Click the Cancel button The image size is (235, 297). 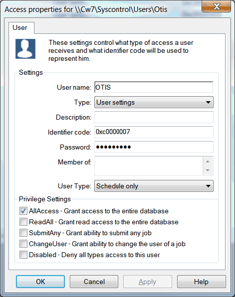coord(94,282)
